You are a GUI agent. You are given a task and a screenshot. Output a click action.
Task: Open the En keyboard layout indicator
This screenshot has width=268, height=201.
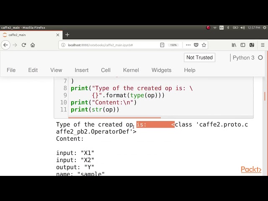222,28
